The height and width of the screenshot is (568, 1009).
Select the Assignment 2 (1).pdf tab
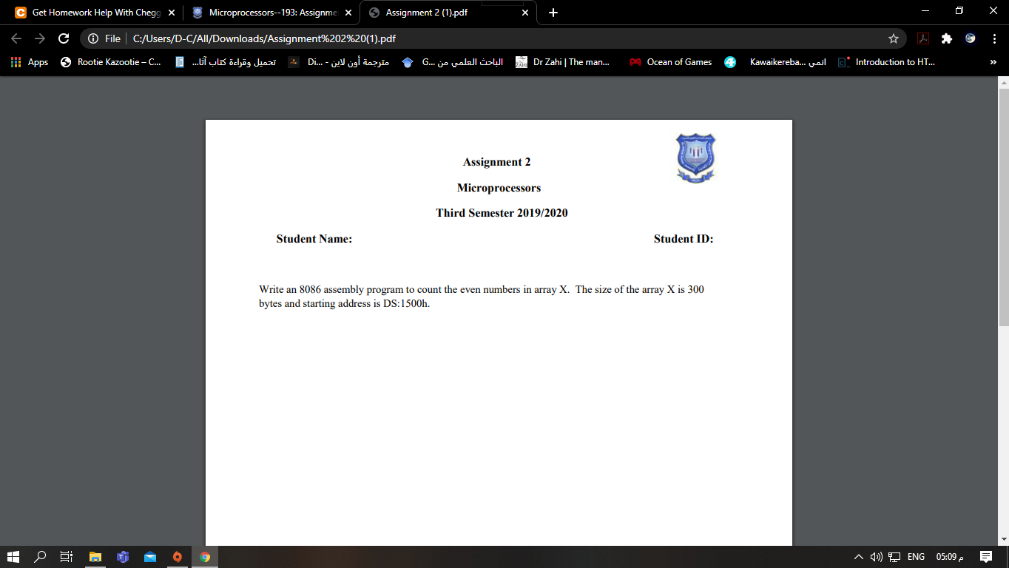[x=449, y=13]
